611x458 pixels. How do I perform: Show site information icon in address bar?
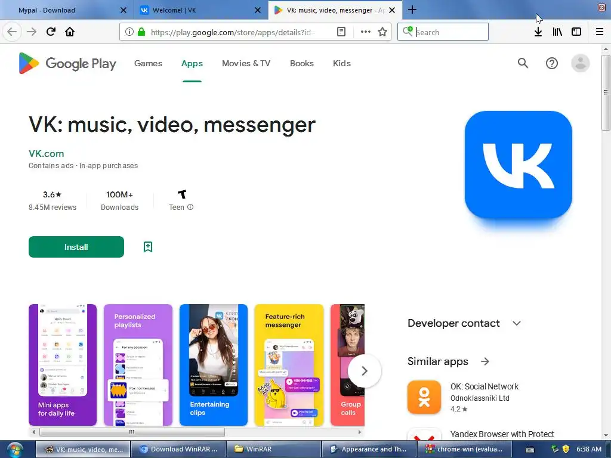tap(129, 32)
